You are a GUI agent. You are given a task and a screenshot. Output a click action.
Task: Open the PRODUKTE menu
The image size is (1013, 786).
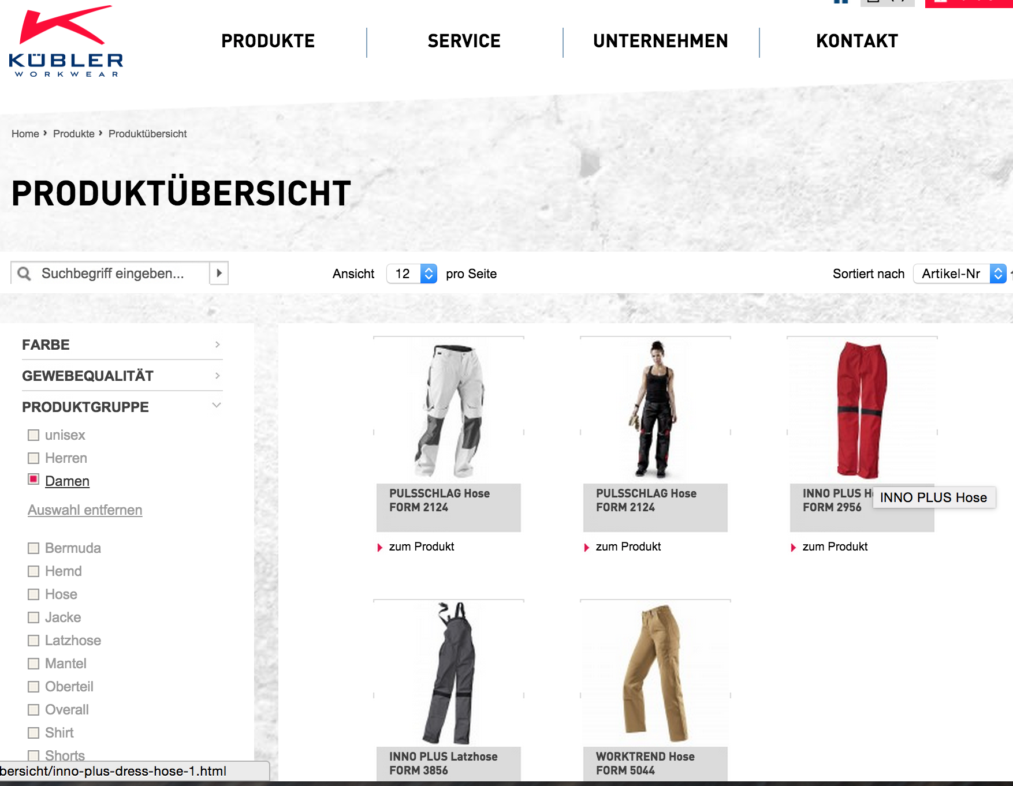click(268, 41)
